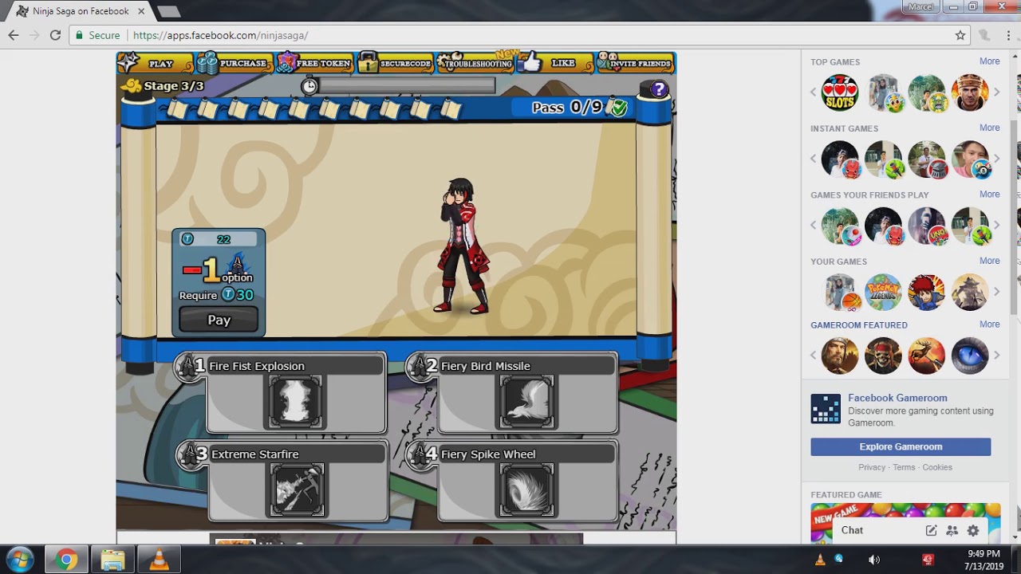
Task: Open the red-haired ninja game in Your Games
Action: [x=927, y=292]
